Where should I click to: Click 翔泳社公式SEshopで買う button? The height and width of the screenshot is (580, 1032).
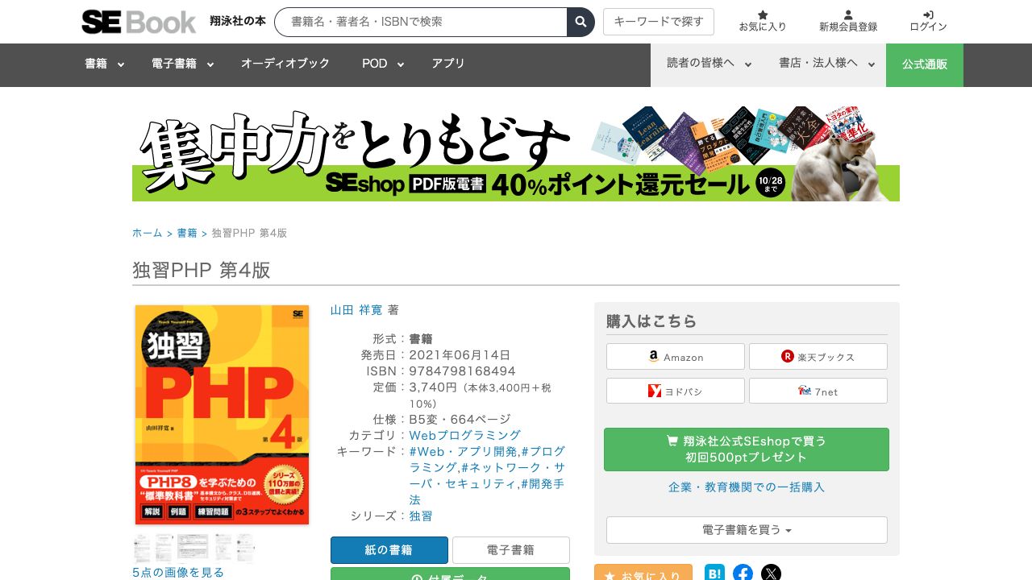click(747, 449)
